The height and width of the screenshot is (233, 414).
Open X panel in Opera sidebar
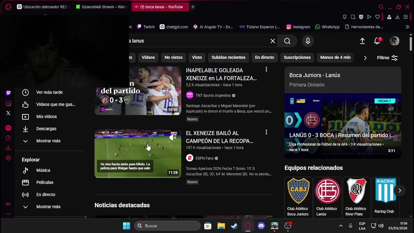tap(8, 113)
